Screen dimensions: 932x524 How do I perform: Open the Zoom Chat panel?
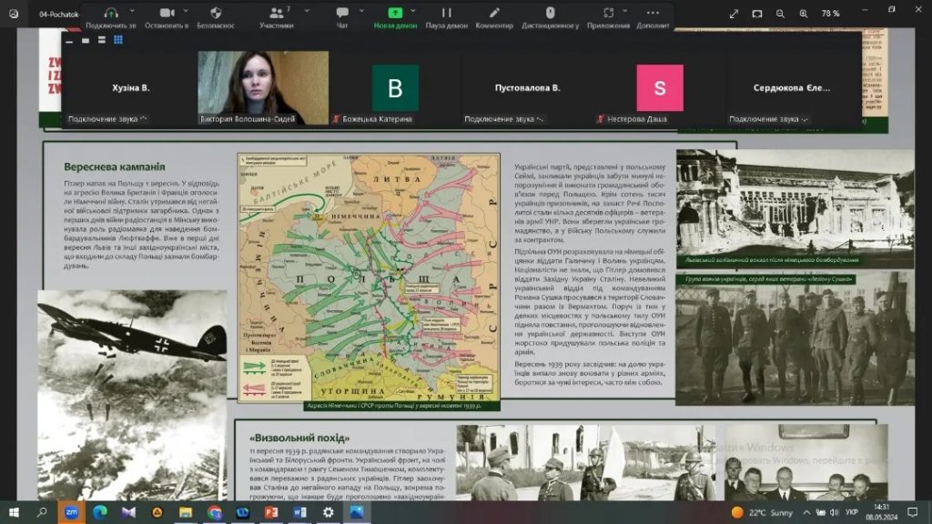tap(342, 13)
